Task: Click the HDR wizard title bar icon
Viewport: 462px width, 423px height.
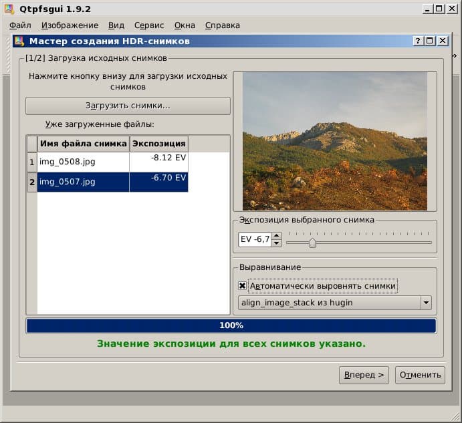Action: 19,41
